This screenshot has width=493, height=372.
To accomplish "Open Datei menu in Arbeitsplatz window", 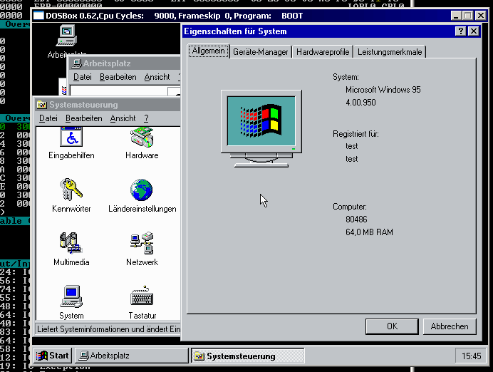I will click(83, 77).
